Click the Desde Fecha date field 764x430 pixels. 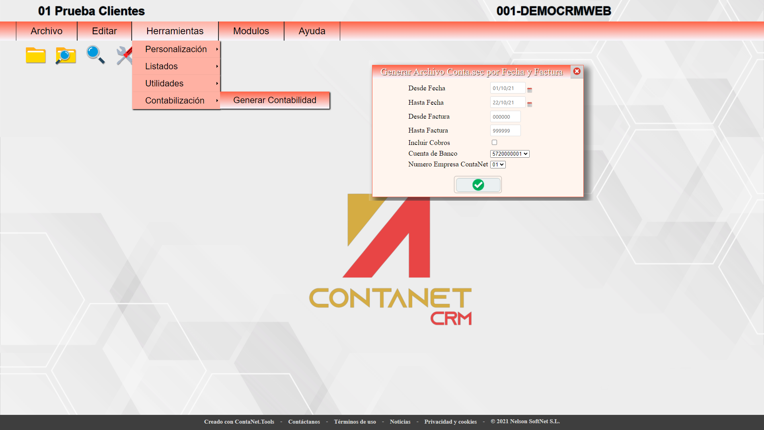508,88
